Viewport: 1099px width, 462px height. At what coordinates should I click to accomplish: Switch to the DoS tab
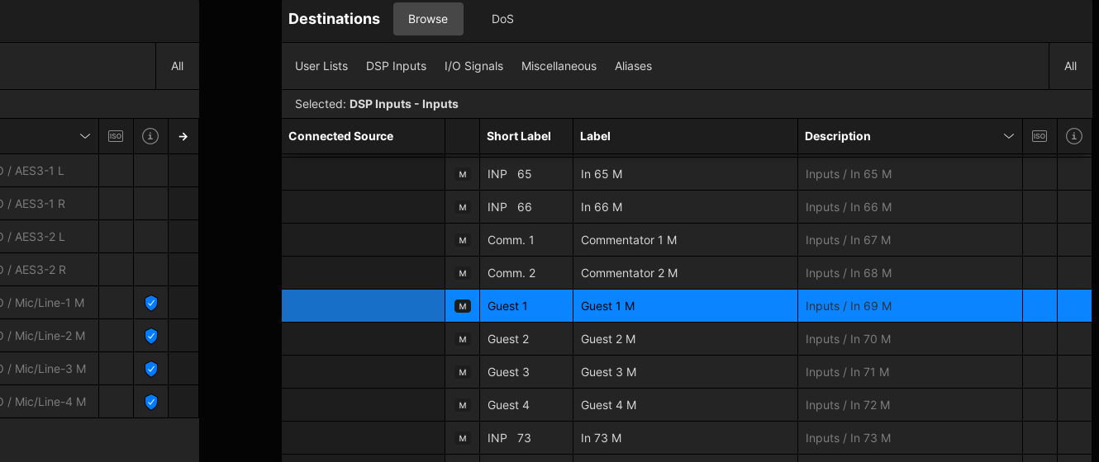pos(502,19)
